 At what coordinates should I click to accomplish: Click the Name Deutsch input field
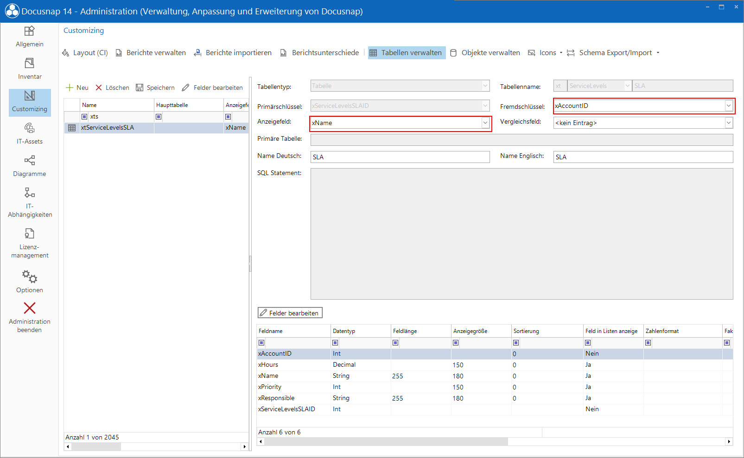click(x=400, y=157)
